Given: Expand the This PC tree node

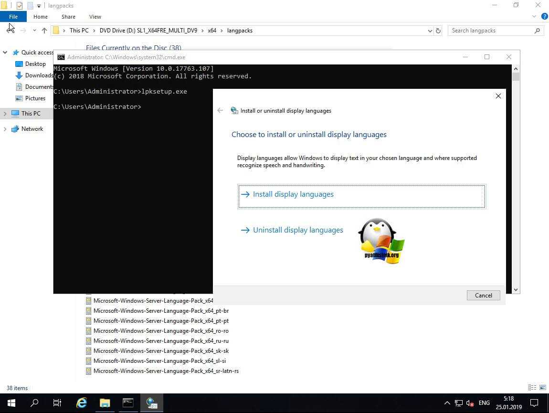Looking at the screenshot, I should (5, 114).
